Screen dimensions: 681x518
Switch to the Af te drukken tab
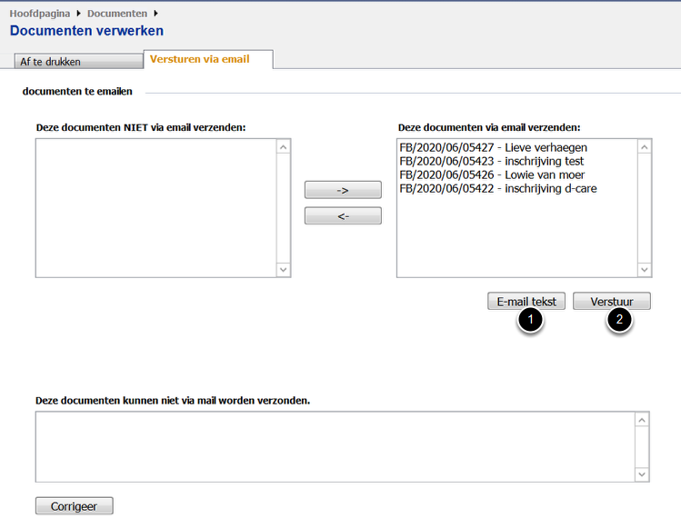click(x=79, y=62)
